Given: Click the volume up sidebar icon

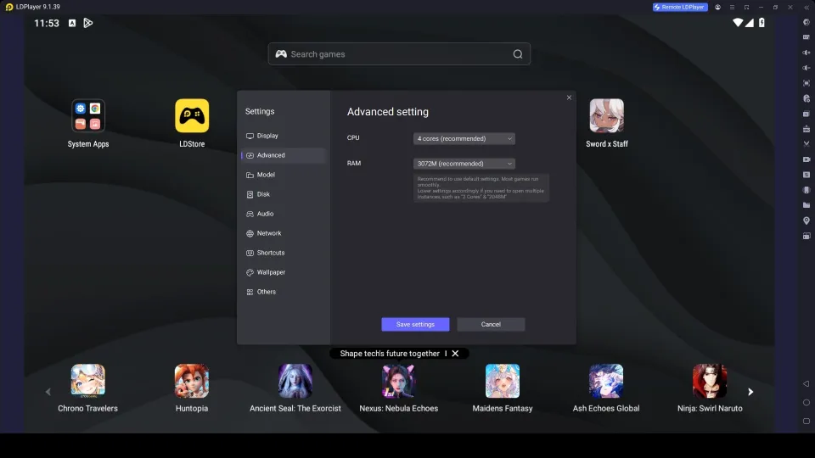Looking at the screenshot, I should 807,53.
